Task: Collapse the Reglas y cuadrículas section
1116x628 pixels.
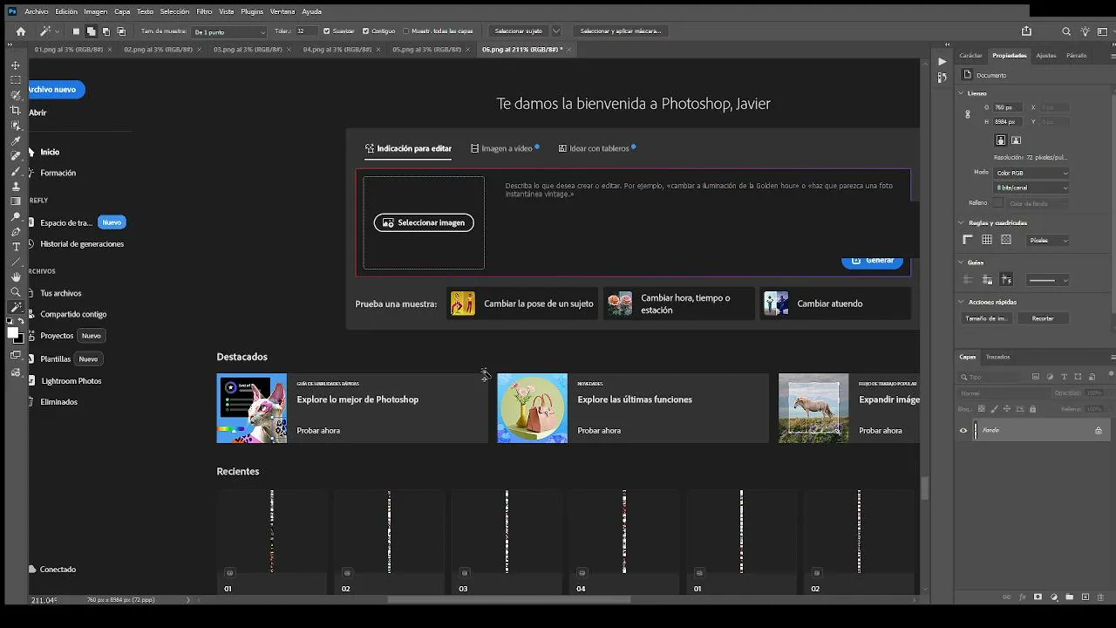Action: 962,223
